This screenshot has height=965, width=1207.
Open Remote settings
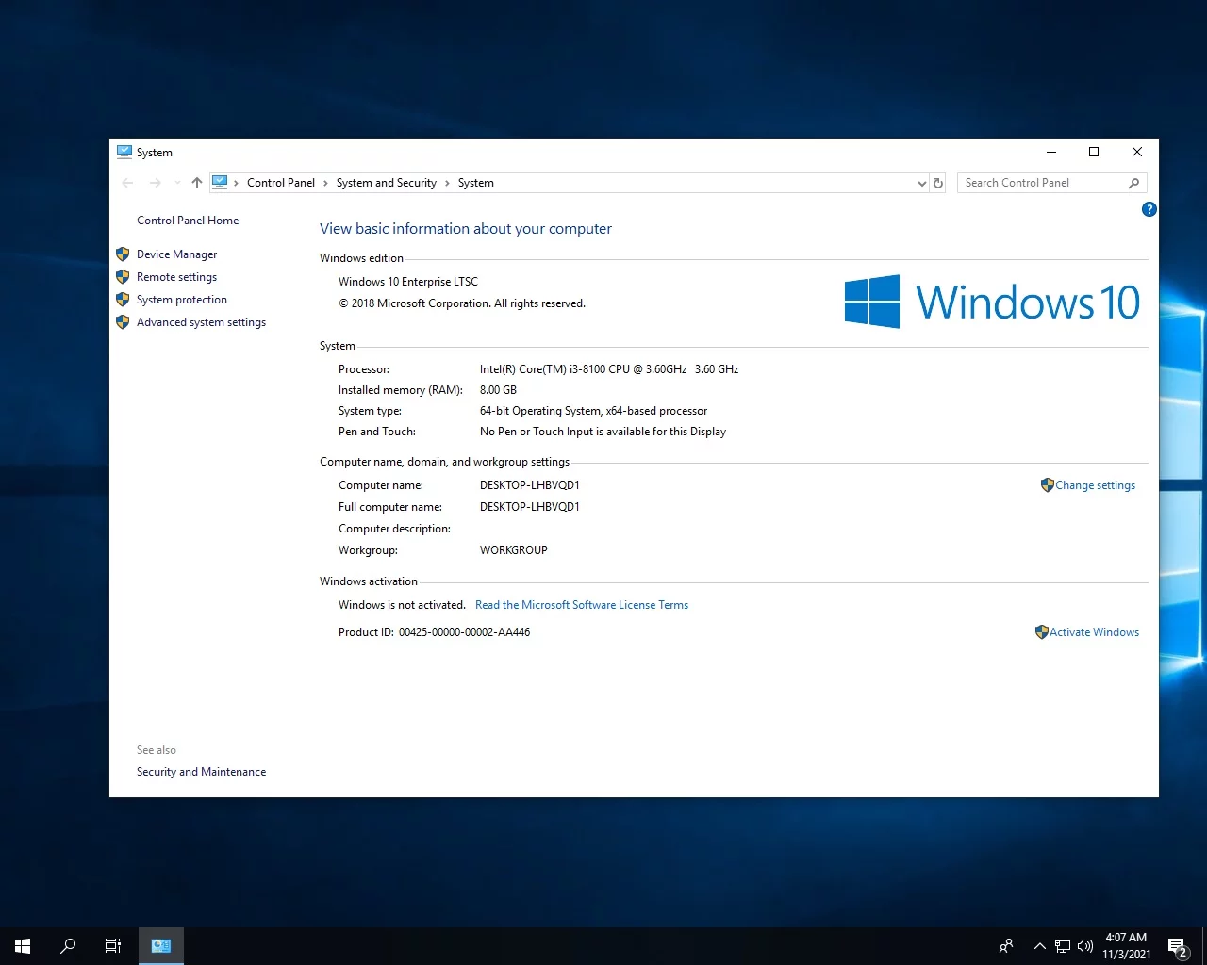pyautogui.click(x=176, y=277)
